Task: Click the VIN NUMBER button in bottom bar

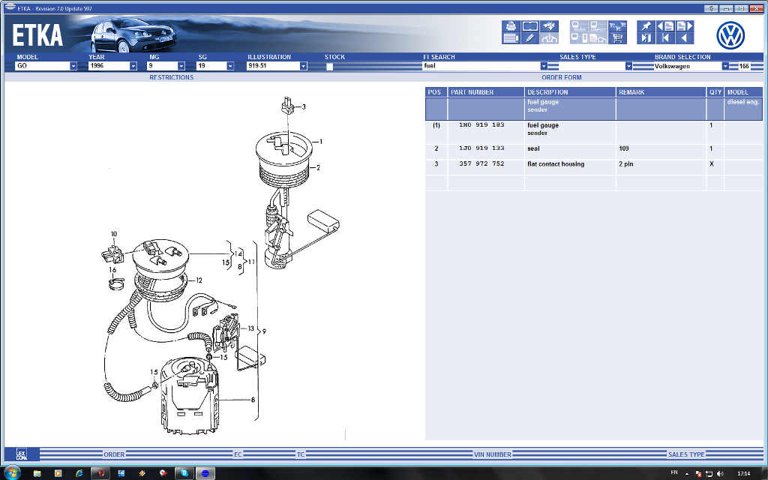Action: tap(493, 454)
